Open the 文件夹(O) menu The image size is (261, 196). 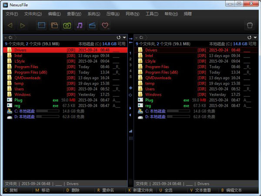pos(33,14)
